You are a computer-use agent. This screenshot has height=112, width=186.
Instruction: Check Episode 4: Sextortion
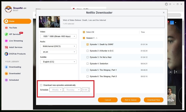(87, 64)
